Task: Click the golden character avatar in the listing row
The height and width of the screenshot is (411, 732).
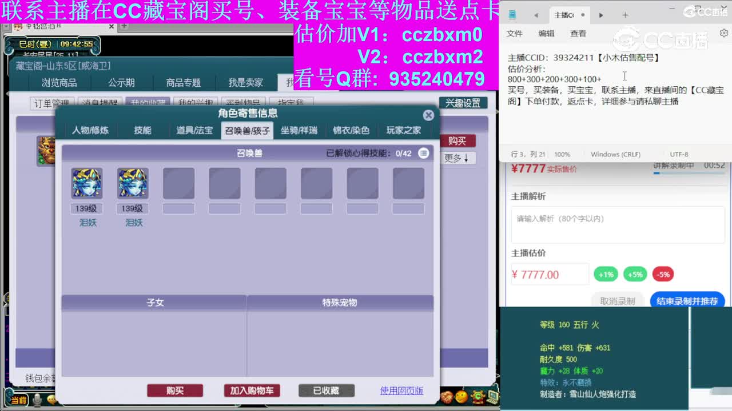Action: pyautogui.click(x=46, y=150)
